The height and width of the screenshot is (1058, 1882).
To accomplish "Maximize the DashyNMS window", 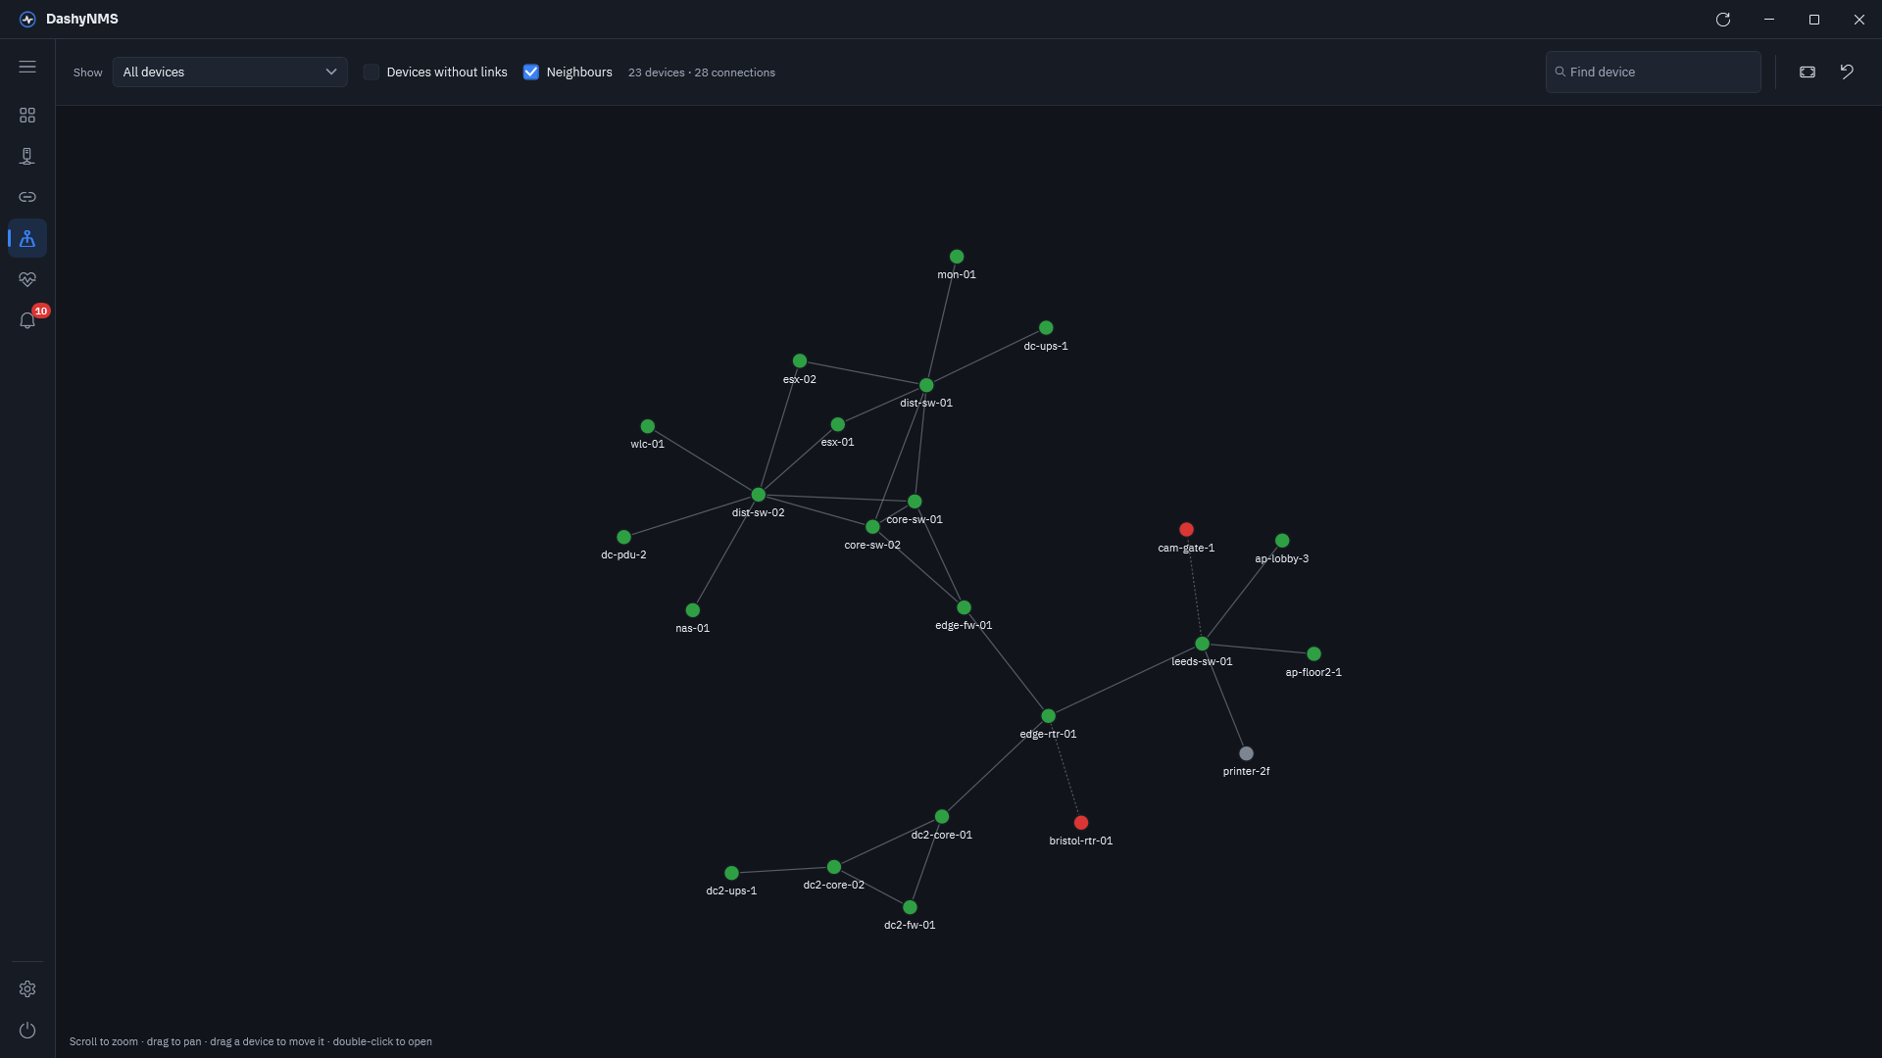I will click(x=1814, y=20).
